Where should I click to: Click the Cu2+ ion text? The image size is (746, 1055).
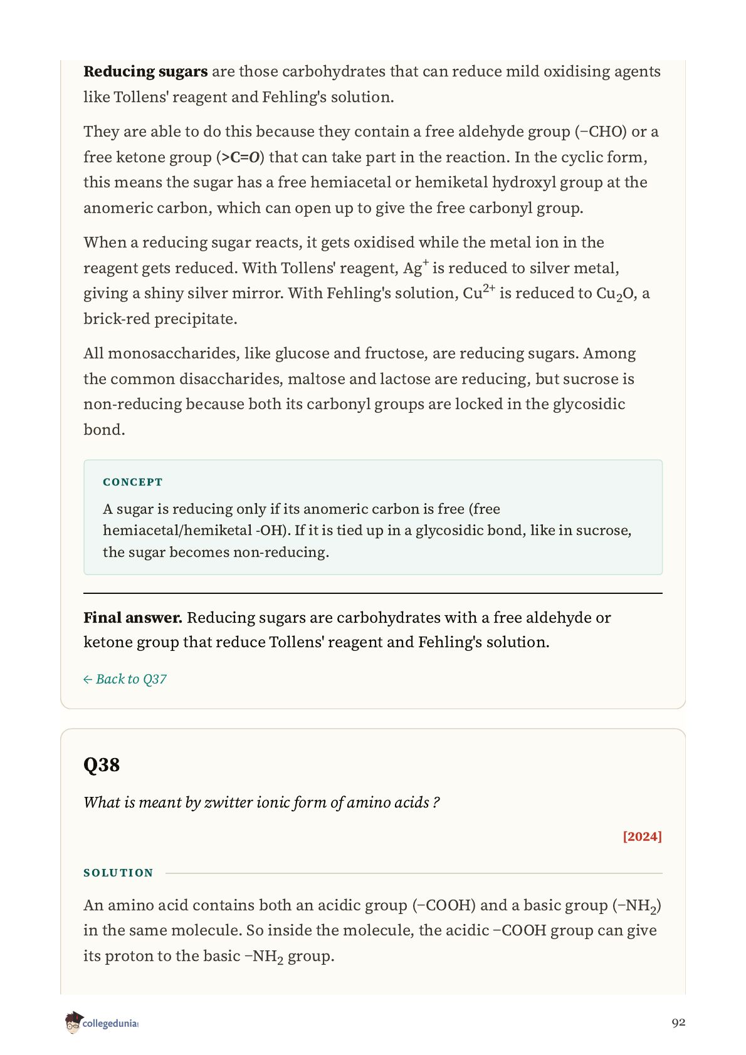point(479,292)
